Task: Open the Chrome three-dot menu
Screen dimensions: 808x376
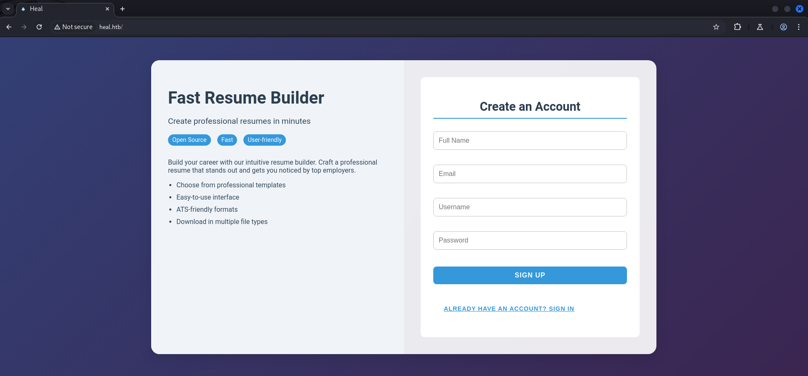Action: point(799,27)
